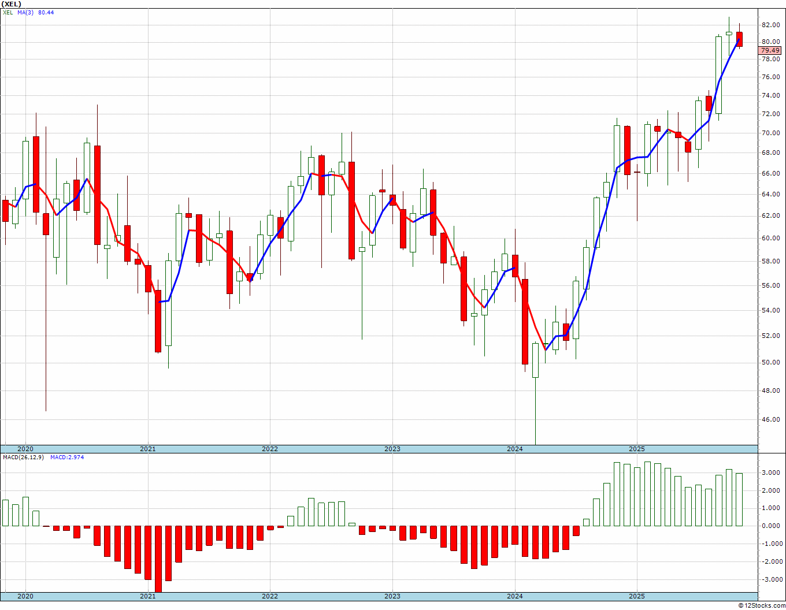Click the 72.00 price axis label
Screen dimensions: 786x610
[x=770, y=114]
